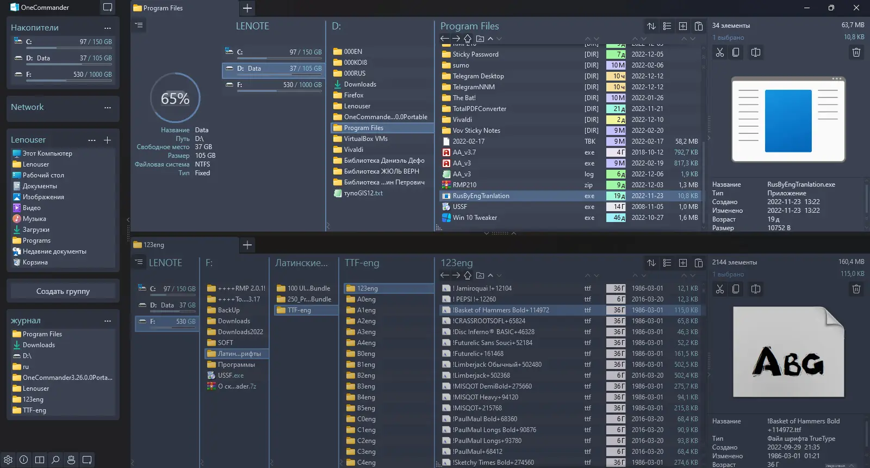Click the RusByEngTranlation.exe preview thumbnail
This screenshot has height=468, width=870.
point(788,120)
